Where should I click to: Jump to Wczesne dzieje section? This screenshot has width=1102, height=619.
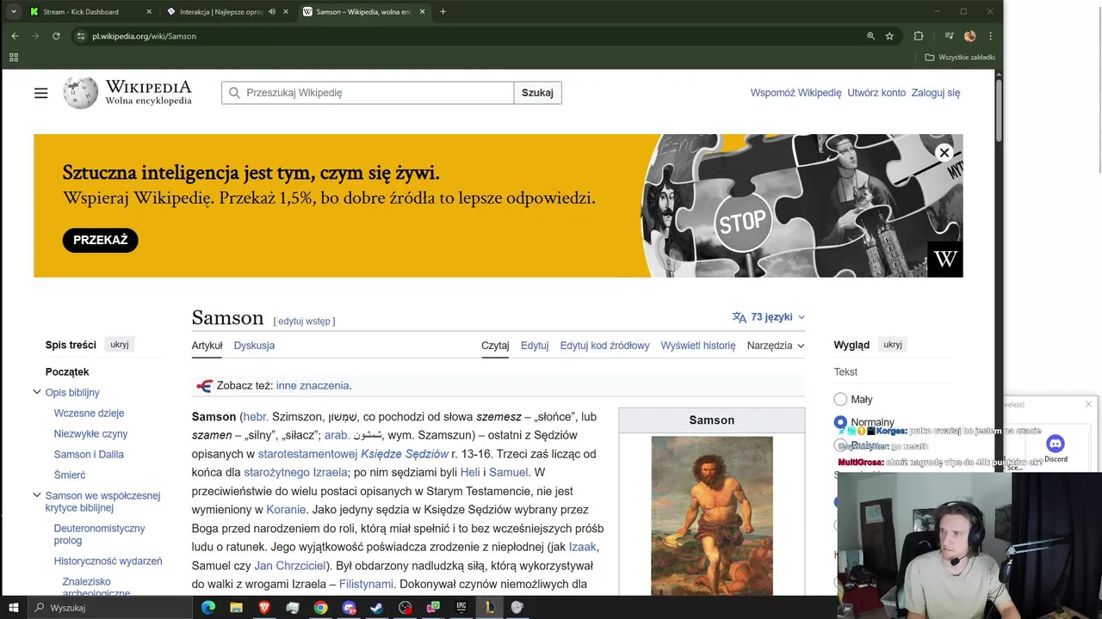(x=89, y=414)
